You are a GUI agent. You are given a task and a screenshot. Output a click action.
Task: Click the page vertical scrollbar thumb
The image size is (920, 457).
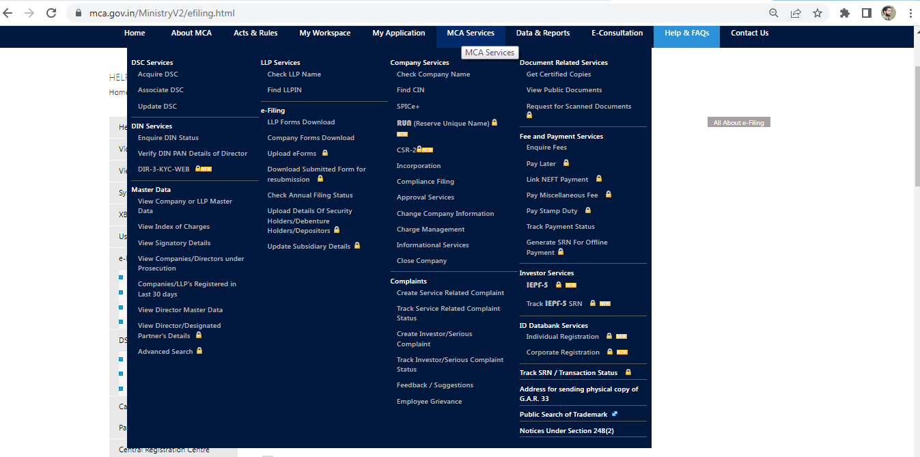917,126
